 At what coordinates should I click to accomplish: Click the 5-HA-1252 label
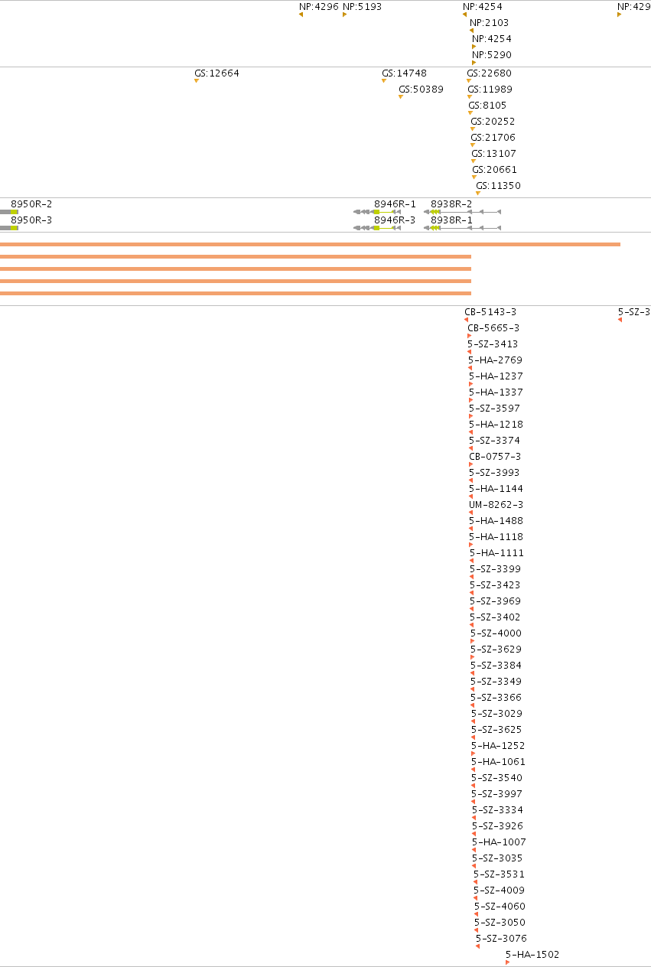[x=498, y=746]
